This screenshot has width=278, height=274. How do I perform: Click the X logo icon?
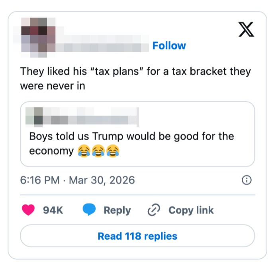click(246, 29)
